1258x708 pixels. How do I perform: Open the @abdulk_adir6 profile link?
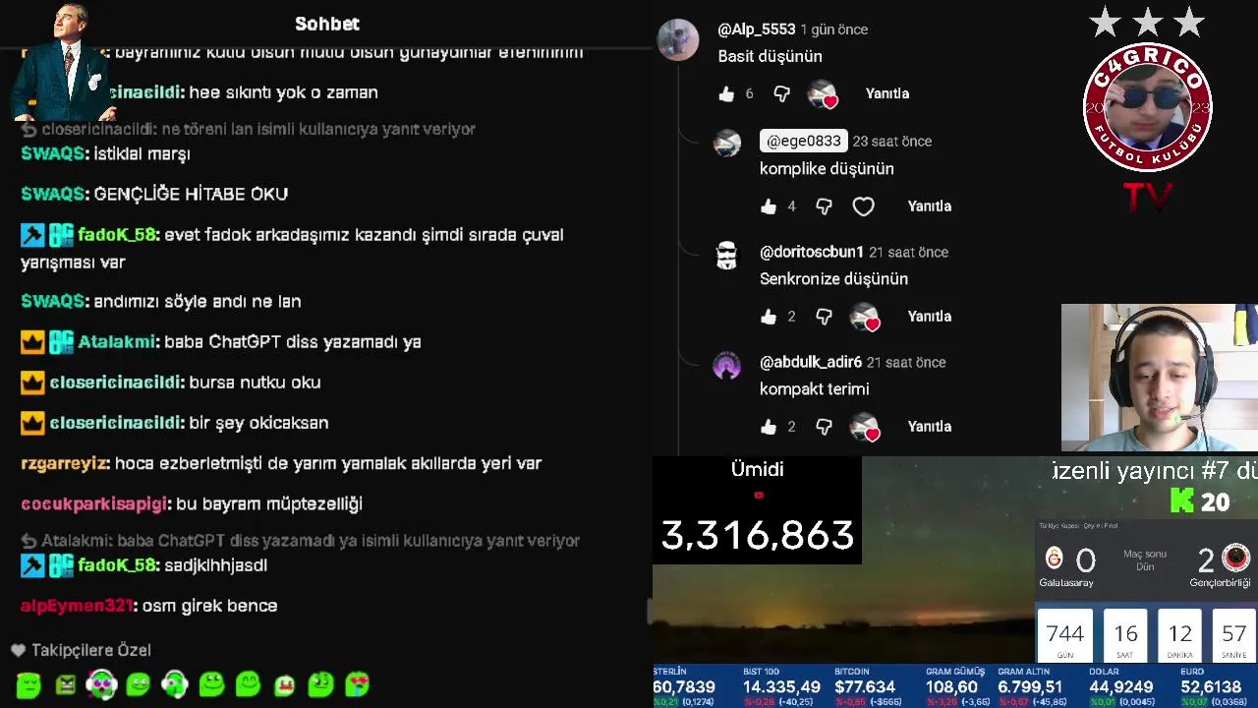click(811, 362)
